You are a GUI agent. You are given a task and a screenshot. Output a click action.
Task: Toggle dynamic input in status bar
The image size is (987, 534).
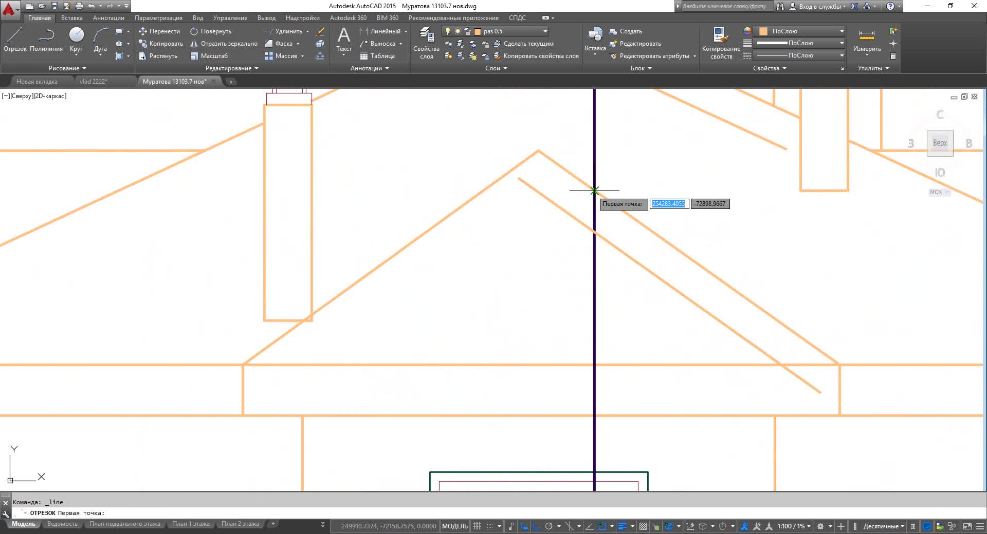[x=524, y=526]
